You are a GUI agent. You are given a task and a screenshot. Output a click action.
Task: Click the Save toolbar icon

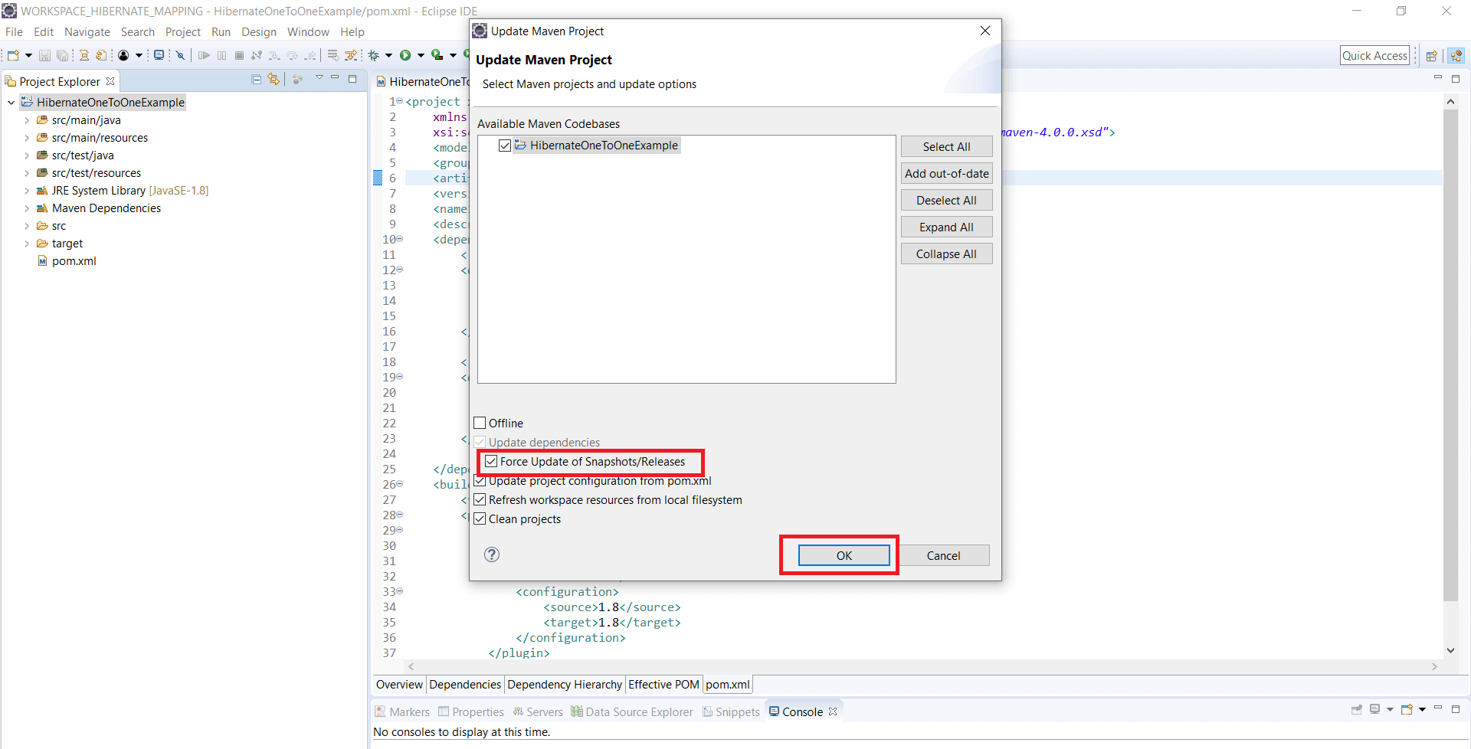pyautogui.click(x=44, y=55)
